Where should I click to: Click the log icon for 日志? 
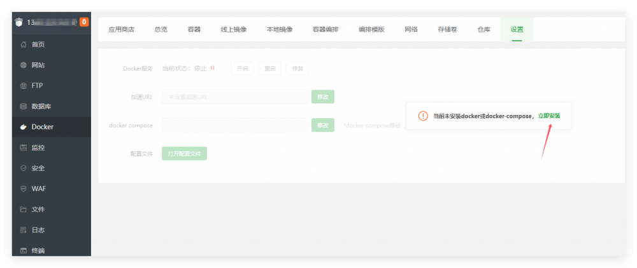[x=24, y=230]
